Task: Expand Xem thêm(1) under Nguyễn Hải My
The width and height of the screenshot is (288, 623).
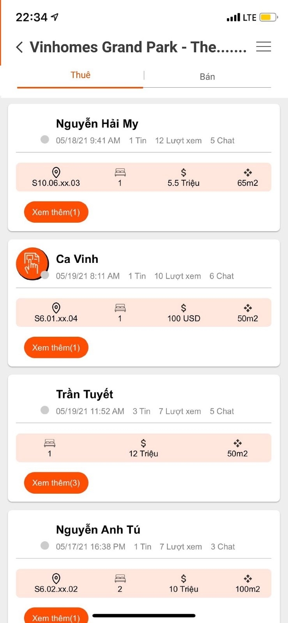Action: click(56, 212)
